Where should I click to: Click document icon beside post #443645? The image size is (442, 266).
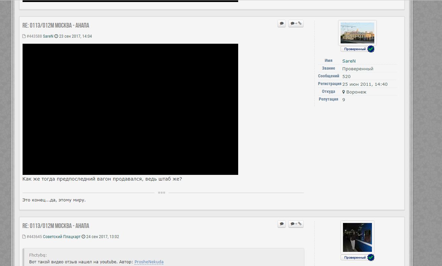(x=24, y=237)
